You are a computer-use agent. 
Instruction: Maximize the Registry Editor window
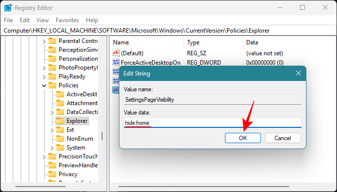302,7
